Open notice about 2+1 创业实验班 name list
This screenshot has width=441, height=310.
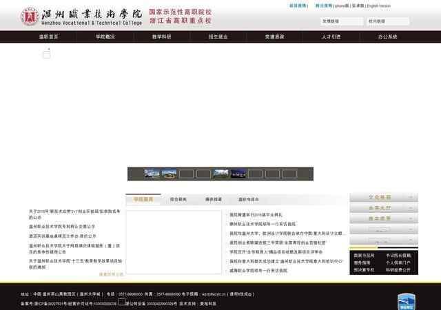pyautogui.click(x=74, y=214)
